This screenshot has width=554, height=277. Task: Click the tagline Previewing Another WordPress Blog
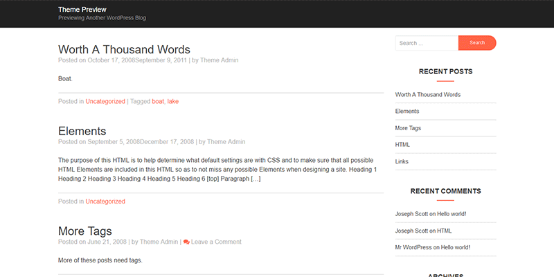pyautogui.click(x=102, y=18)
